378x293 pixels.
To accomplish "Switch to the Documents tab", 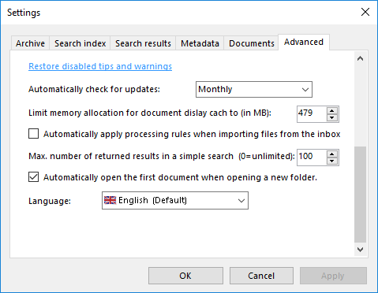I will pos(252,43).
